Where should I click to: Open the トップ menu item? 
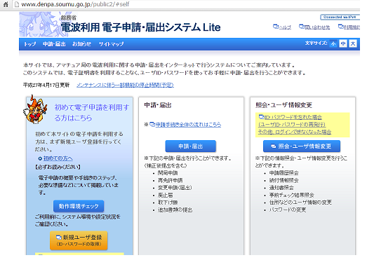click(30, 44)
